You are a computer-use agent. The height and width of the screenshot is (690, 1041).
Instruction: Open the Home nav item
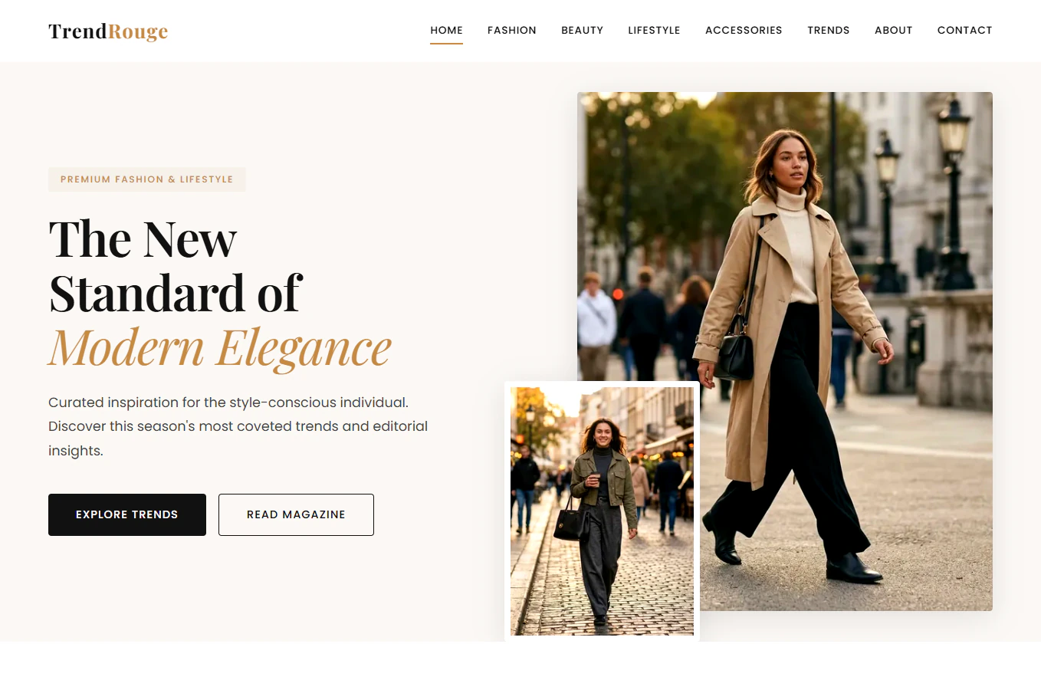446,31
